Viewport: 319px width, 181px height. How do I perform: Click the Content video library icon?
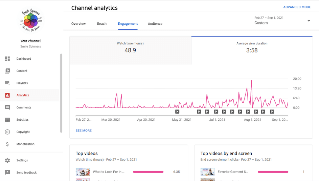pyautogui.click(x=7, y=71)
